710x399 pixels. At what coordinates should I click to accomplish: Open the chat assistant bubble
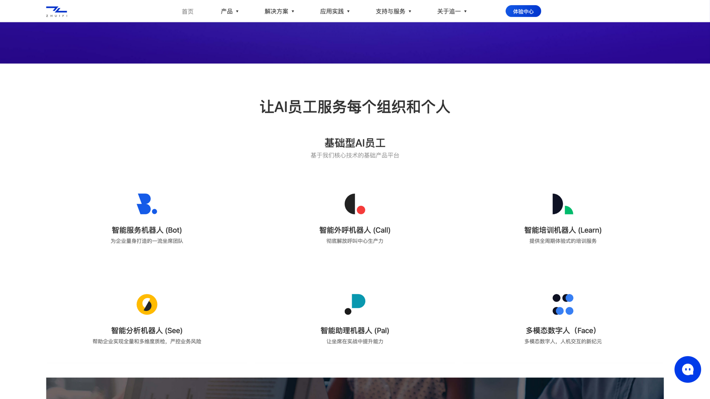(x=688, y=369)
